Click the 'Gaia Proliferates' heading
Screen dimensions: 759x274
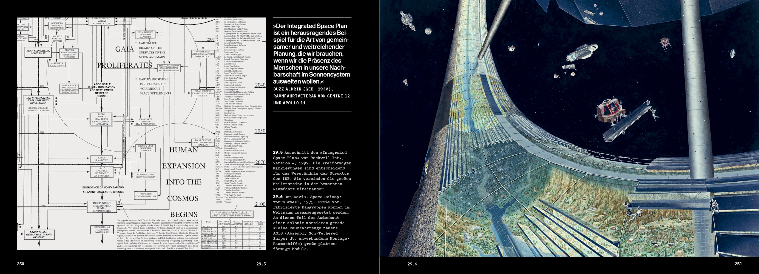click(125, 57)
